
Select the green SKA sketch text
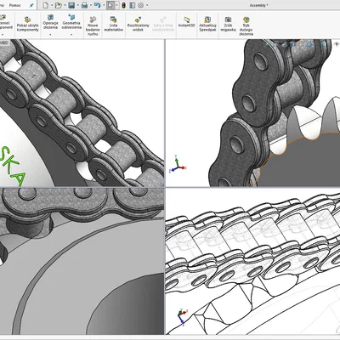pyautogui.click(x=13, y=166)
